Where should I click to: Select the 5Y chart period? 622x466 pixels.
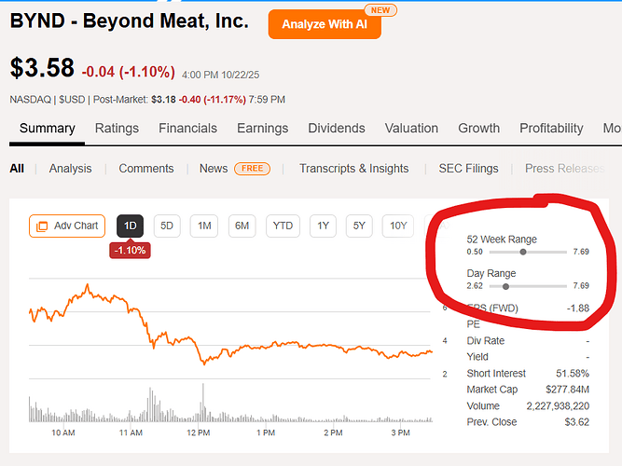(360, 226)
